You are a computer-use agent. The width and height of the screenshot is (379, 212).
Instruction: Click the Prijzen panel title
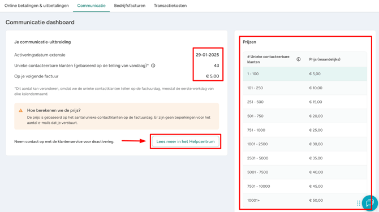click(x=249, y=42)
